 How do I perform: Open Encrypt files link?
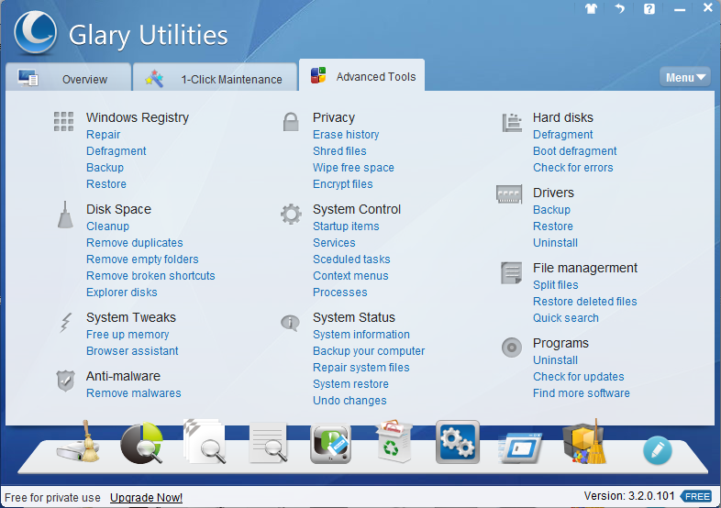point(343,184)
